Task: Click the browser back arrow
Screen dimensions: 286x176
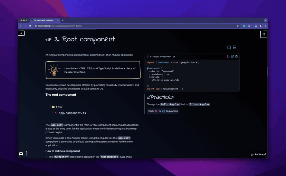Action: point(21,26)
